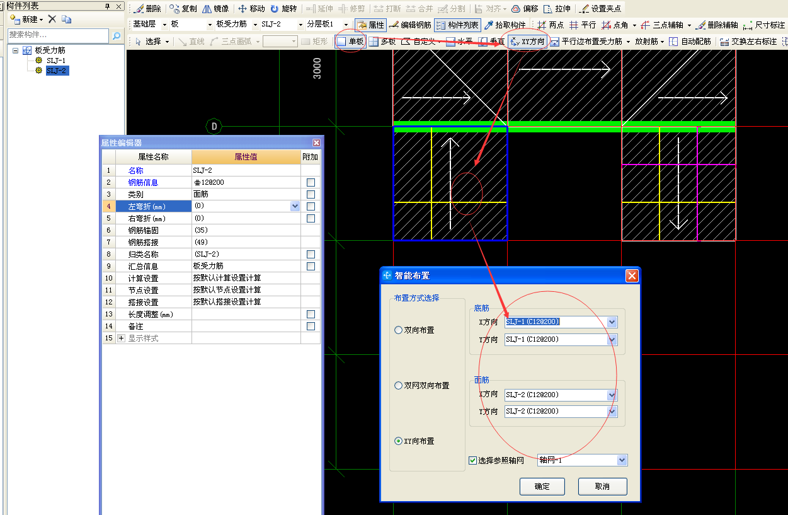This screenshot has height=515, width=788.
Task: Open 底筋 Y方向 dropdown
Action: tap(612, 340)
